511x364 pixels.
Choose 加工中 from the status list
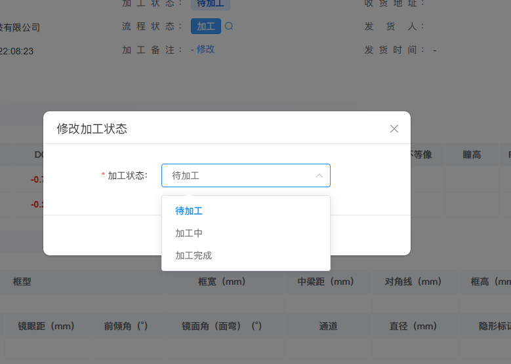point(189,233)
